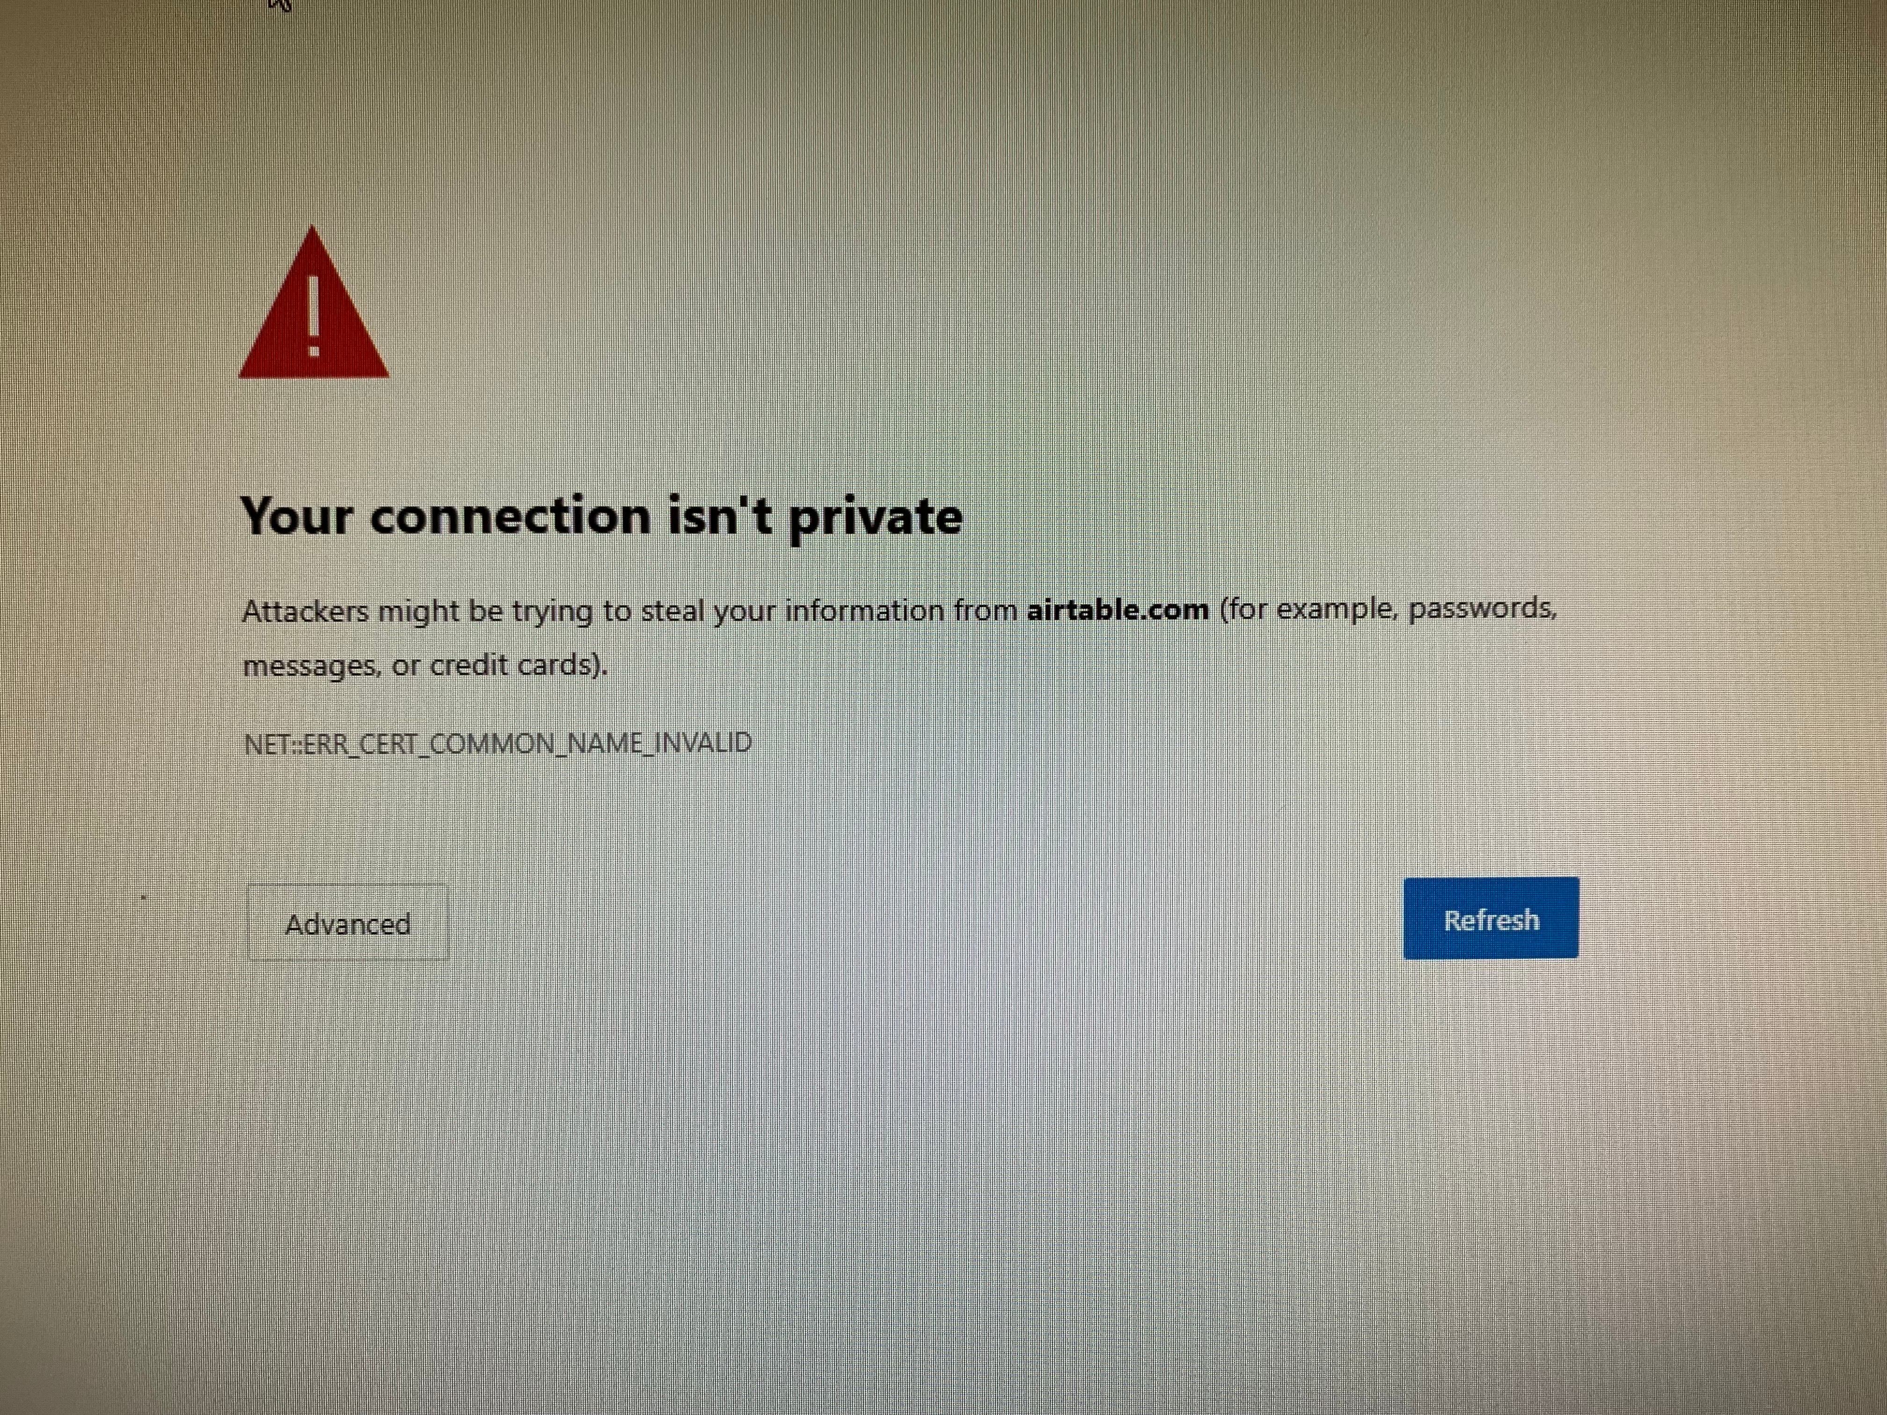Viewport: 1887px width, 1415px height.
Task: Click the word "connection" in the heading
Action: coord(511,517)
